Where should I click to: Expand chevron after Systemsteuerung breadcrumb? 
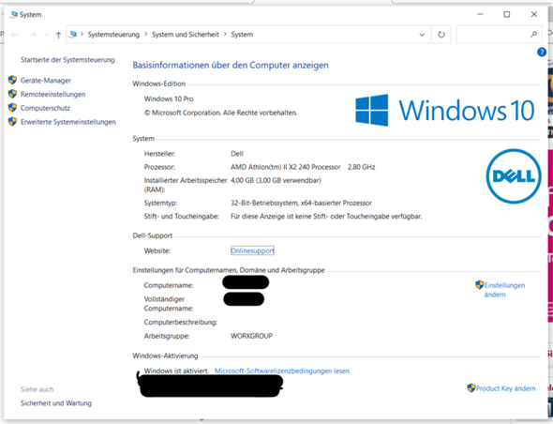[x=145, y=35]
